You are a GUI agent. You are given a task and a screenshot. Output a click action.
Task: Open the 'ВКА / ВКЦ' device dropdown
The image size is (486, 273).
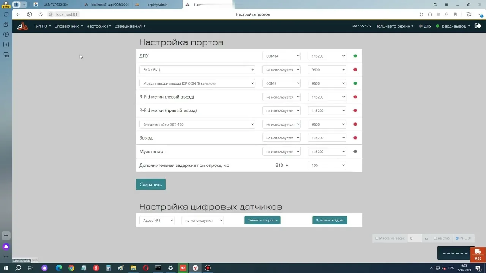(x=197, y=70)
